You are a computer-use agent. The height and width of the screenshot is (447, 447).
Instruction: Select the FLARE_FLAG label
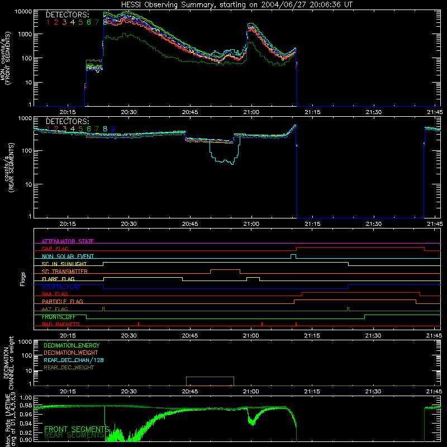coord(58,279)
